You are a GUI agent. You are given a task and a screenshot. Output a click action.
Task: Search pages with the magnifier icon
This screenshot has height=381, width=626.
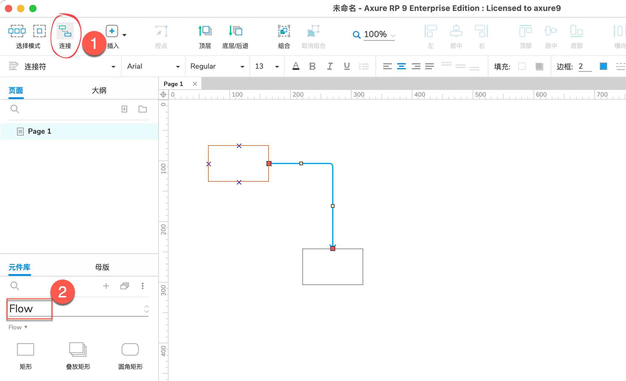point(15,109)
